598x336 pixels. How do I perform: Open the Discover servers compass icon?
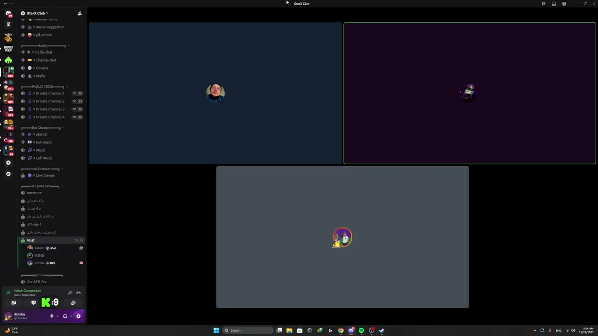8,174
